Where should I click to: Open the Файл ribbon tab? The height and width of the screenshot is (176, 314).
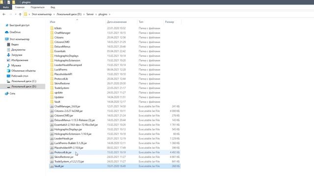pyautogui.click(x=6, y=7)
